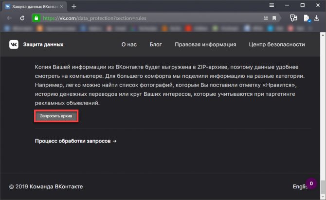Click the purple notification counter badge
Image resolution: width=326 pixels, height=200 pixels.
pos(311,183)
